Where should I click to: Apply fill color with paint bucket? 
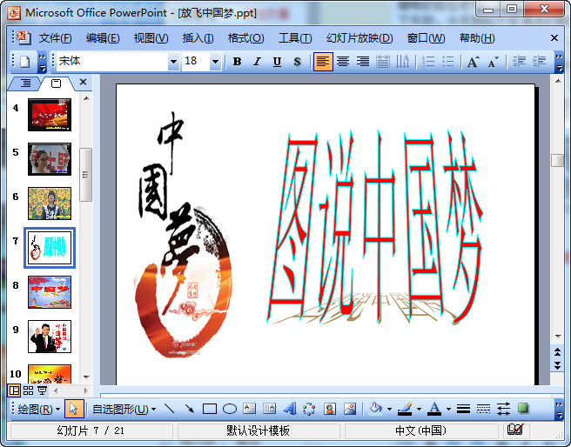376,410
